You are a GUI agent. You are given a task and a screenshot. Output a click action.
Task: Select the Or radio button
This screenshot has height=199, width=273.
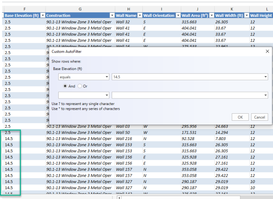80,86
